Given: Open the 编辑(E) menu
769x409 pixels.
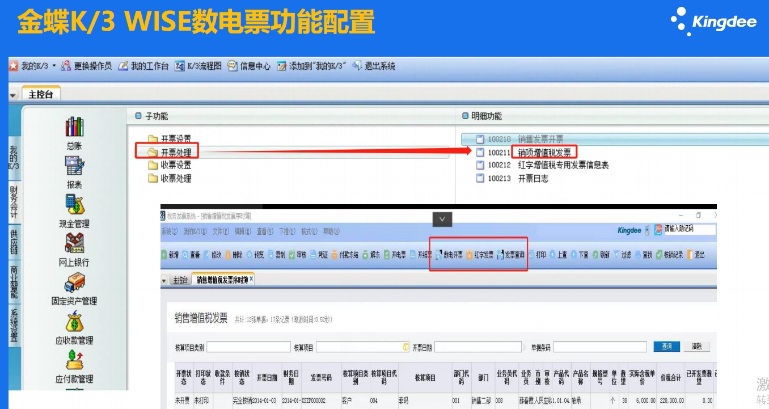Looking at the screenshot, I should click(243, 231).
